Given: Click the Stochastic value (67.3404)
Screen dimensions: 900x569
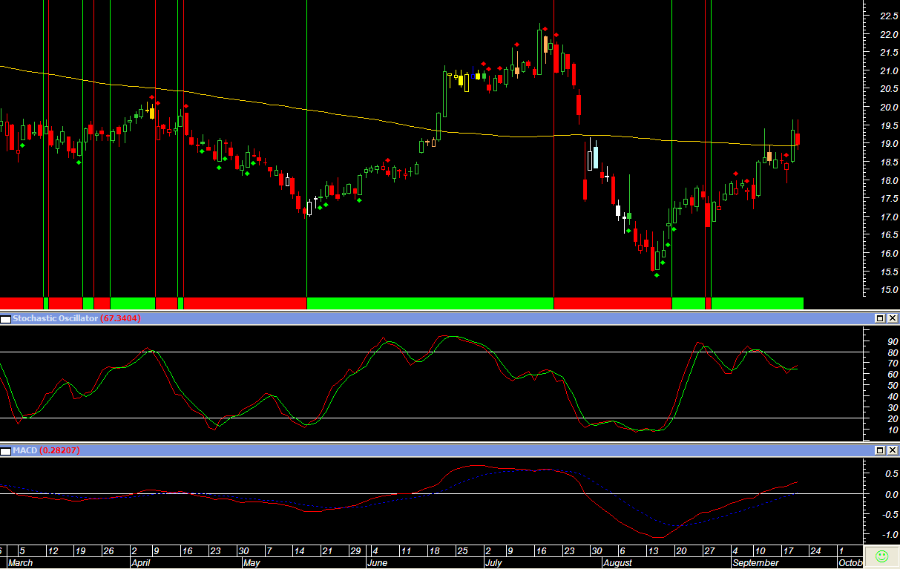Looking at the screenshot, I should [121, 318].
